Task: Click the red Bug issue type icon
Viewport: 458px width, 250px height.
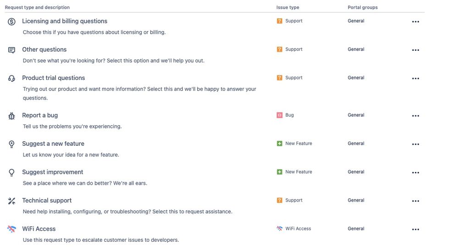Action: coord(280,115)
